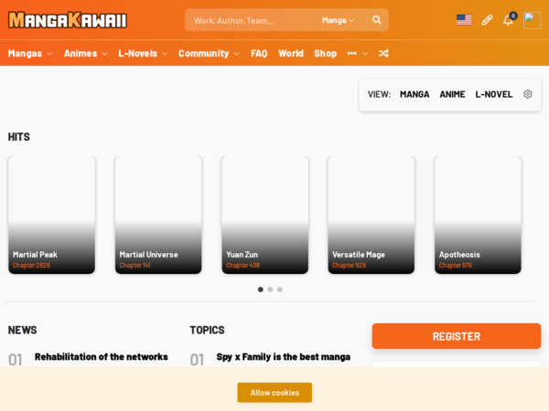Switch view to ANIME

452,94
